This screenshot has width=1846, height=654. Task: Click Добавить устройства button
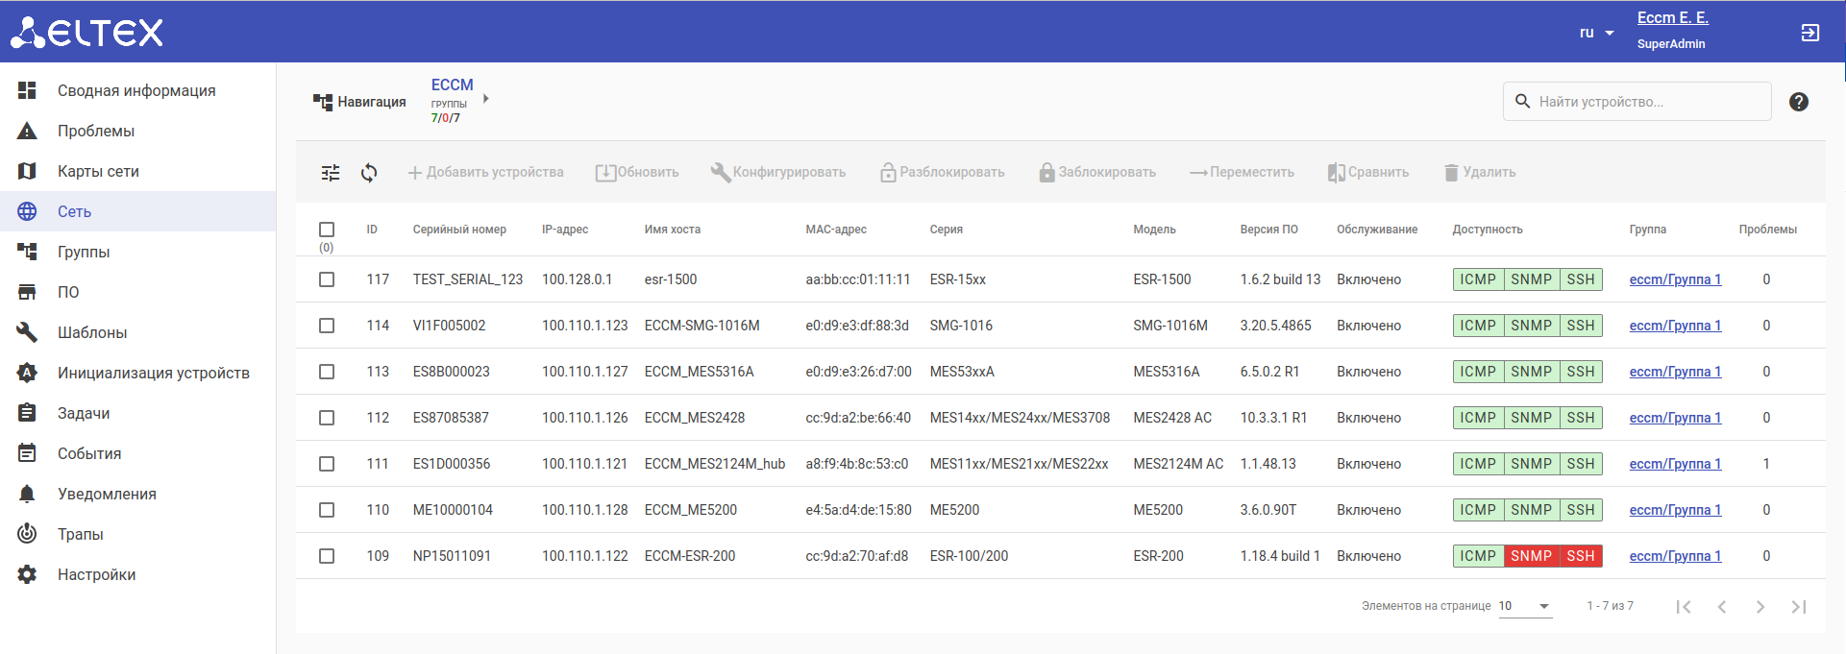(485, 173)
